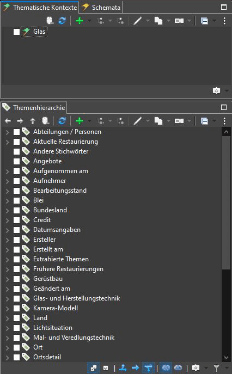
Task: Tick the Bundesland checkbox
Action: coord(16,210)
